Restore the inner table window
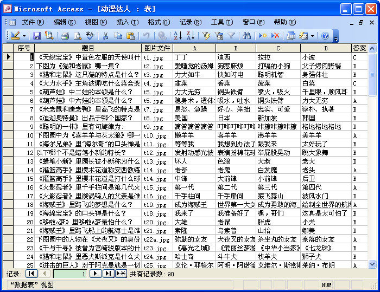The image size is (380, 292). point(362,23)
